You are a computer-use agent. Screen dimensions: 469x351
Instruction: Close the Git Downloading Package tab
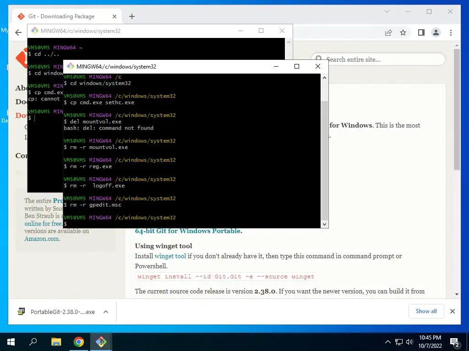click(114, 16)
